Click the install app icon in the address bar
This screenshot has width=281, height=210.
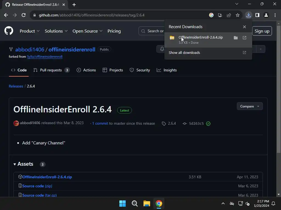(220, 15)
